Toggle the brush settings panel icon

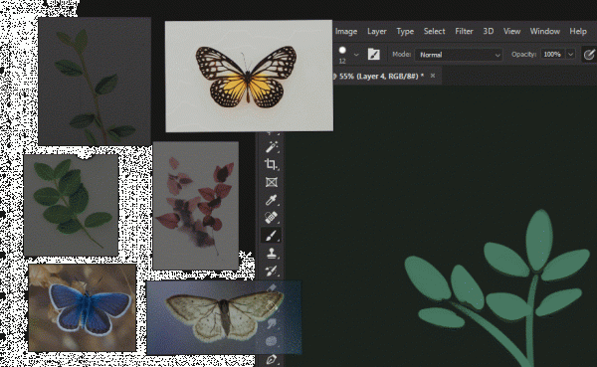pyautogui.click(x=374, y=55)
